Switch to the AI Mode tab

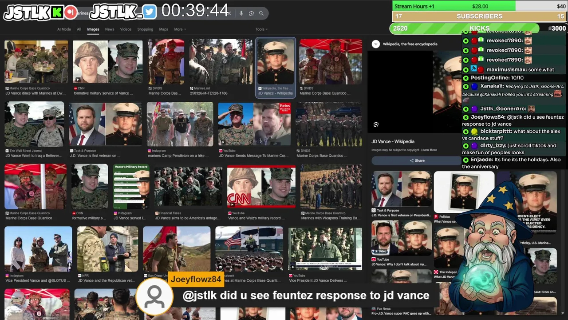[64, 29]
